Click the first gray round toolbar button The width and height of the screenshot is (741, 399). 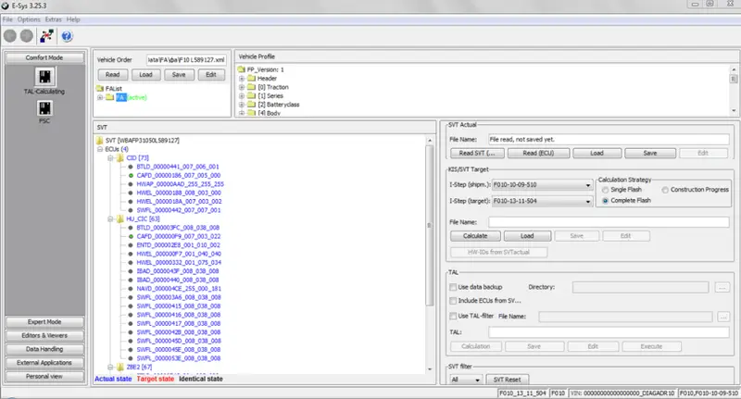10,36
